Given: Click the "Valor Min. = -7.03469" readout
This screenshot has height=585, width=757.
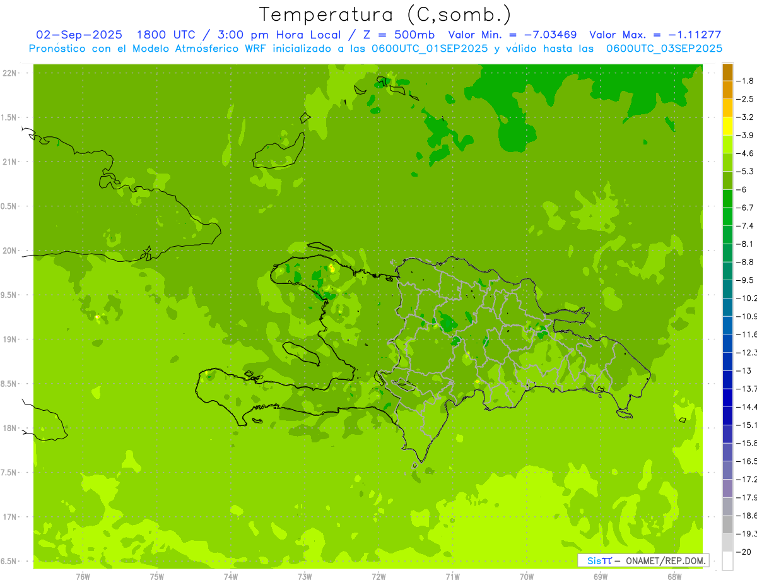Looking at the screenshot, I should pyautogui.click(x=513, y=35).
